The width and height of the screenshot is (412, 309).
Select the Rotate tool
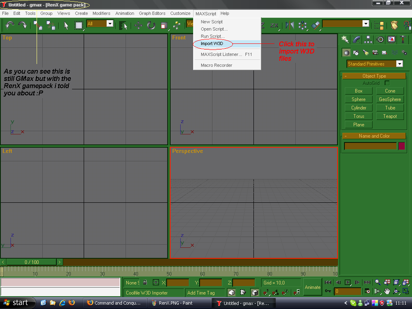tap(151, 25)
